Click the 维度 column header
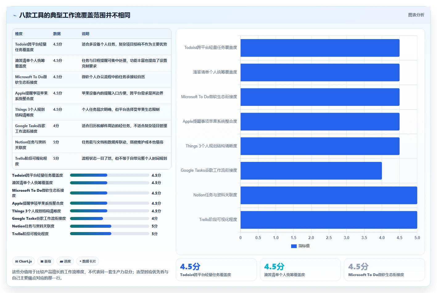Screen dimensions: 437x293 point(19,34)
